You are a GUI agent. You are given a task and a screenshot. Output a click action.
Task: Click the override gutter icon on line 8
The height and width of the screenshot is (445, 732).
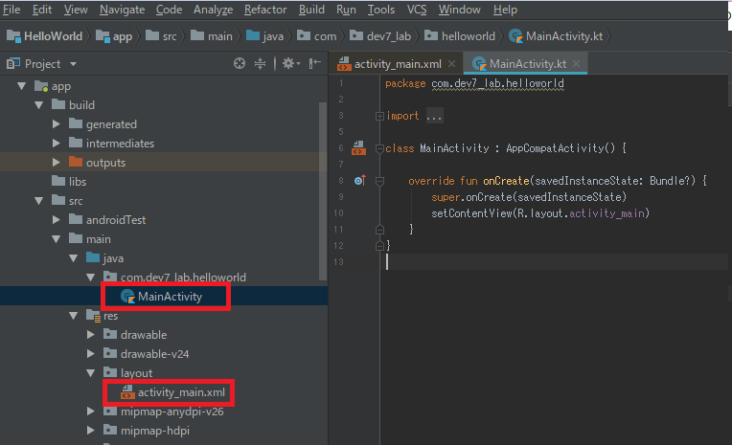click(360, 181)
